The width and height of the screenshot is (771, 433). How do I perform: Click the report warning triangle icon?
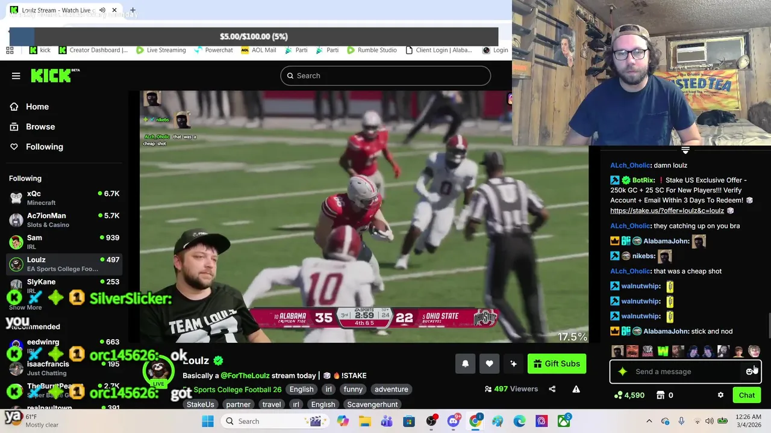click(x=576, y=389)
